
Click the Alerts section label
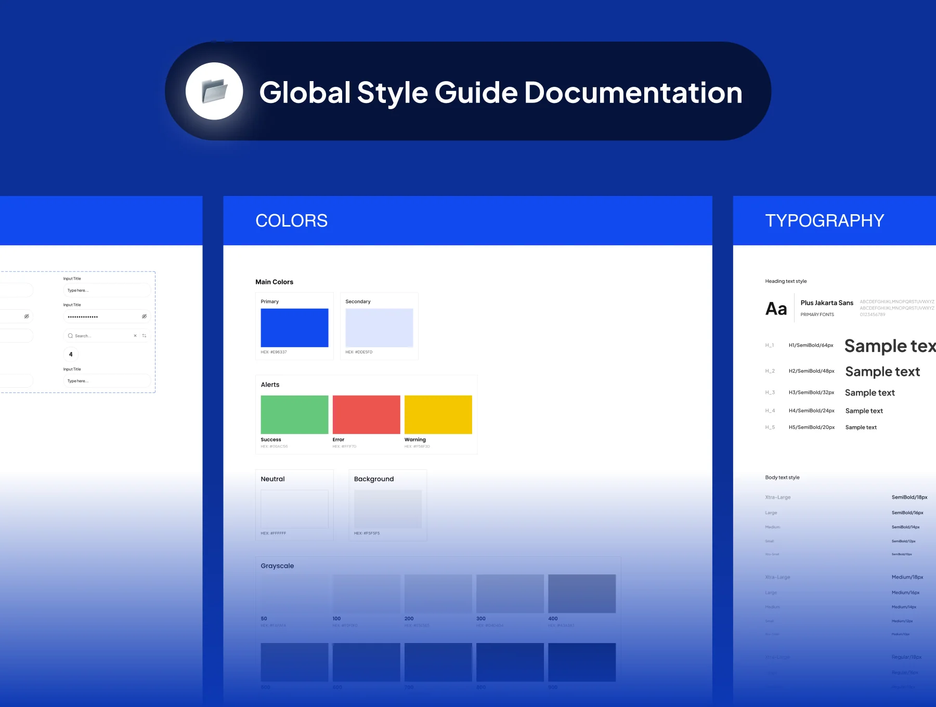pyautogui.click(x=270, y=385)
